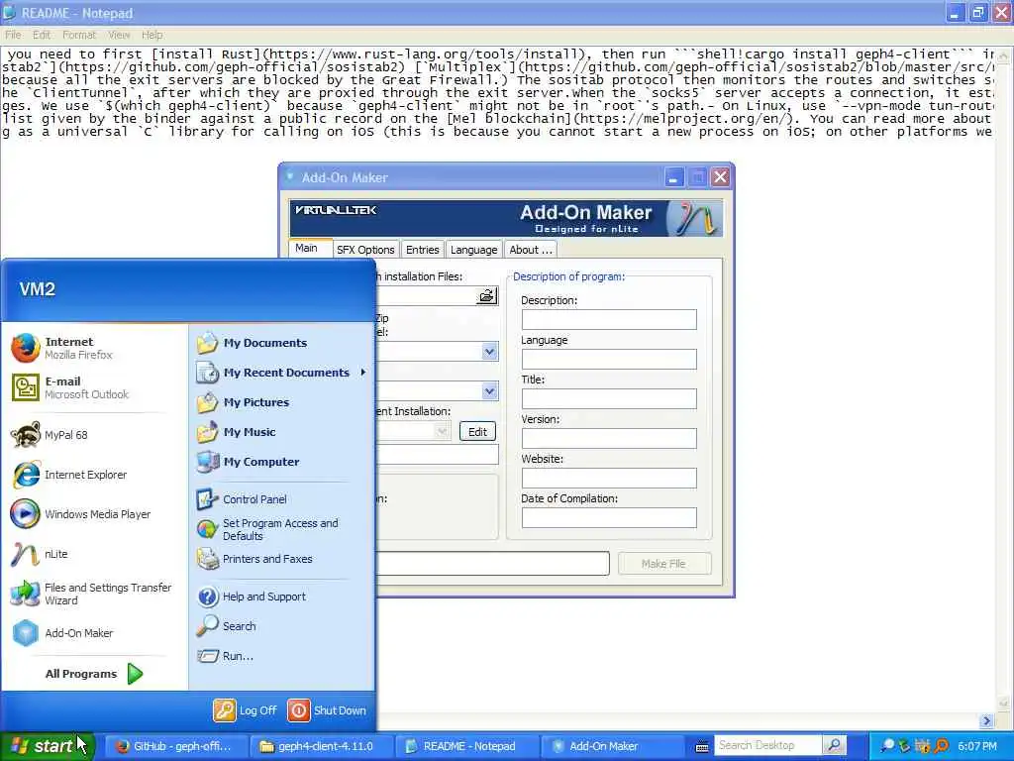
Task: Switch to Language tab
Action: point(474,250)
